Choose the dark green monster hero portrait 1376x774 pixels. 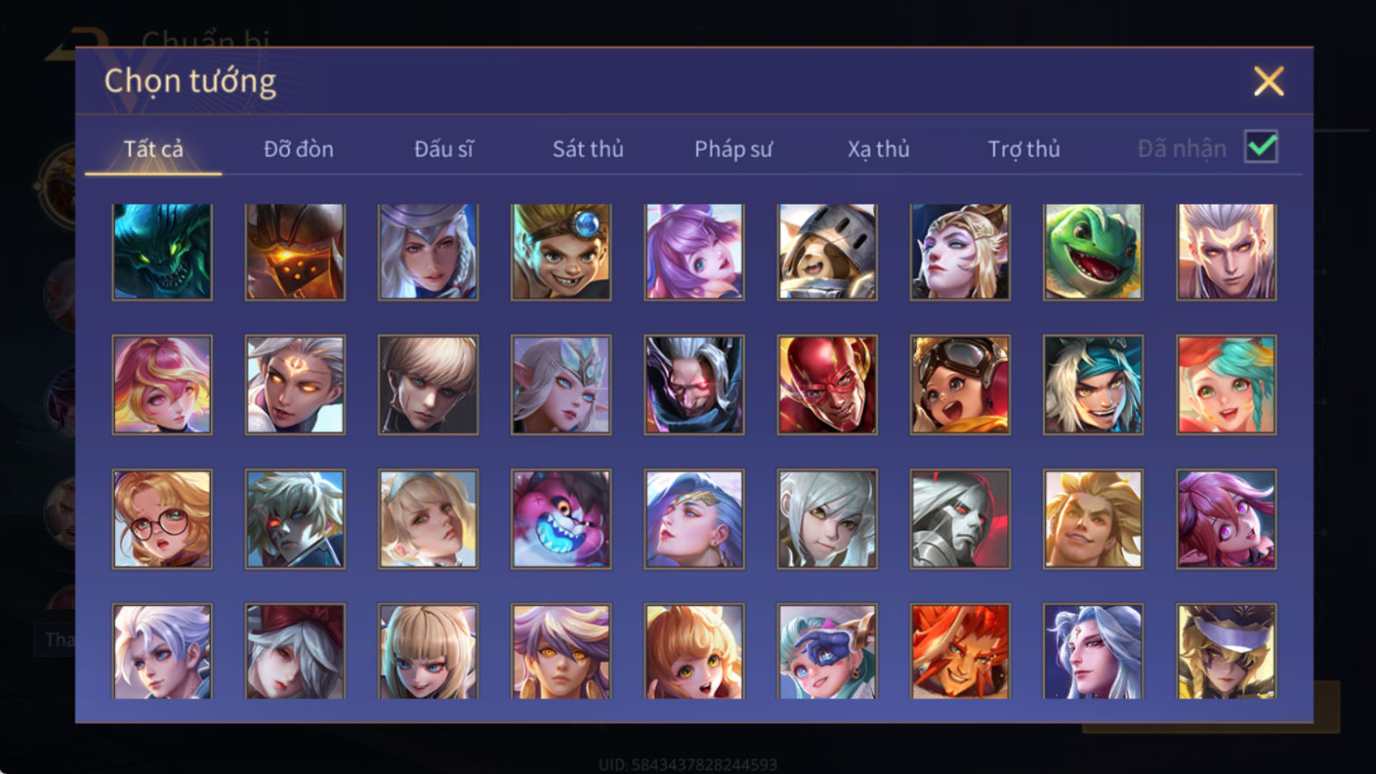click(162, 252)
